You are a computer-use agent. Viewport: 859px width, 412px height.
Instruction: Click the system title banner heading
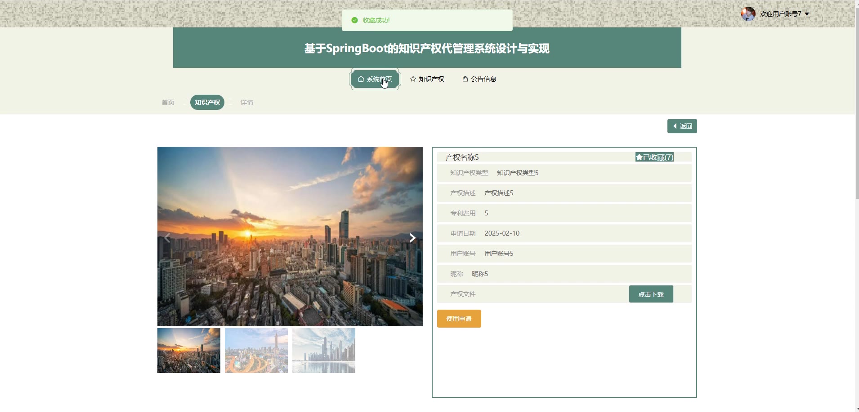[x=427, y=48]
